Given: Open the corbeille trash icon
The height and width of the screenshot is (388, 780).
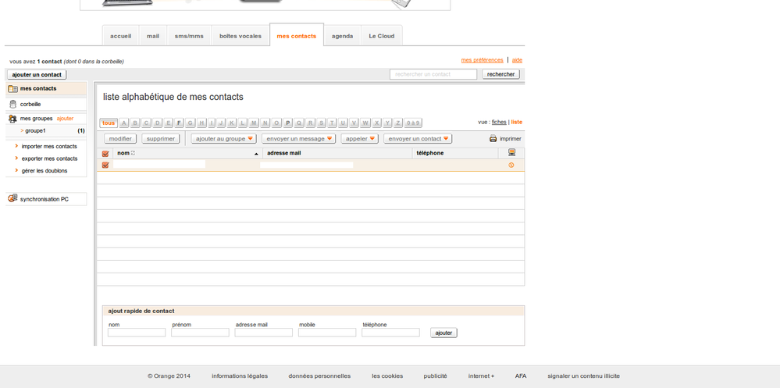Looking at the screenshot, I should [12, 104].
